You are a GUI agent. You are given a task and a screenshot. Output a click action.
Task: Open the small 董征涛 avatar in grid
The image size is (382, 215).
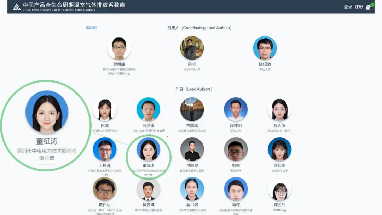click(x=148, y=149)
